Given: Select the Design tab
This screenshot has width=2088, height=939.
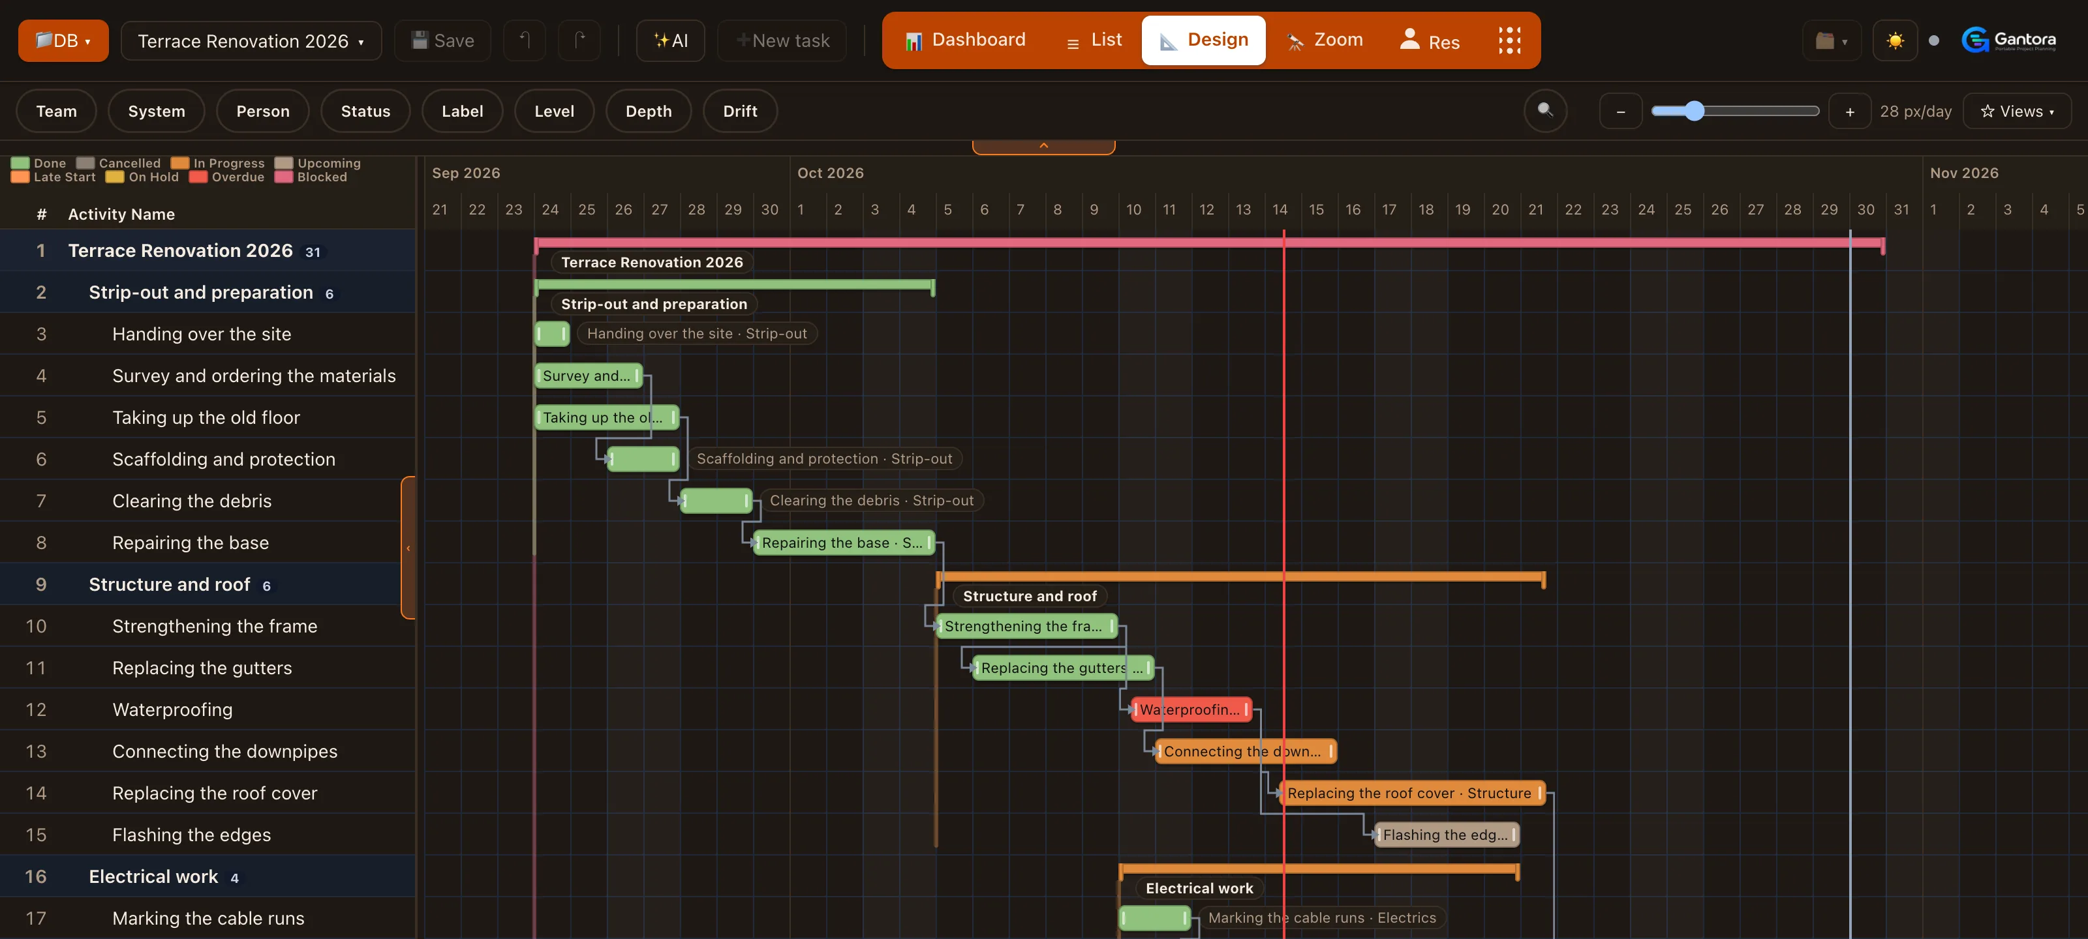Looking at the screenshot, I should pos(1204,40).
